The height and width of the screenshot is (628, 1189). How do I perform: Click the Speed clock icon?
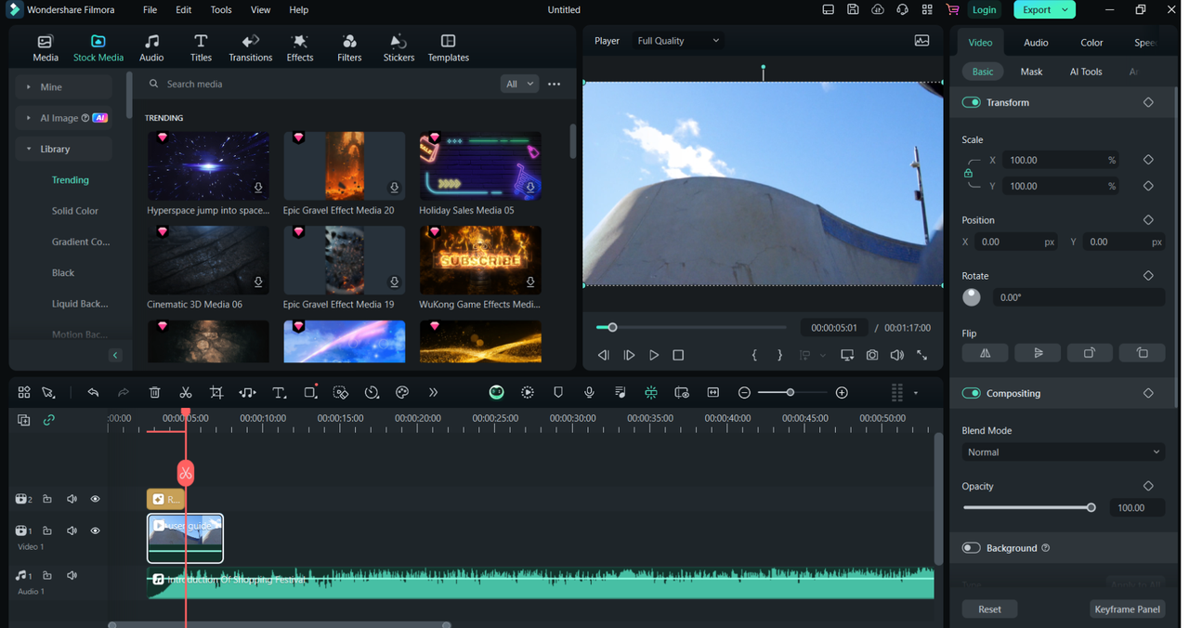[x=372, y=393]
